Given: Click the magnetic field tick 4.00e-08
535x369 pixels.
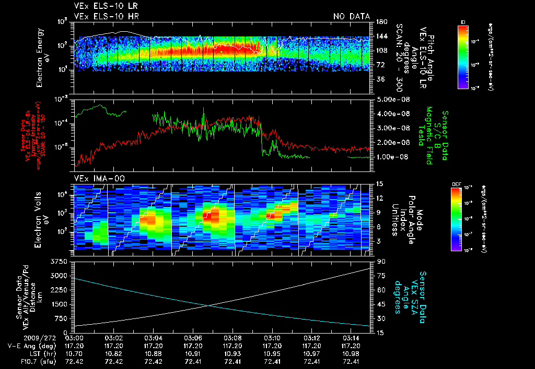Looking at the screenshot, I should [393, 114].
